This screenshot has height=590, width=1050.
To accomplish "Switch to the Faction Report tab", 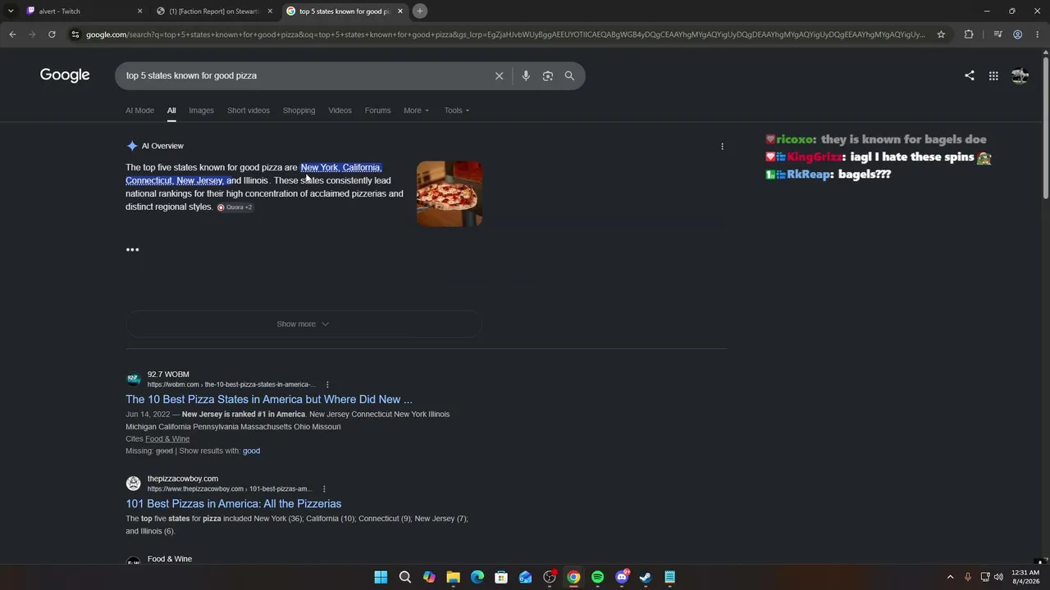I will point(214,11).
